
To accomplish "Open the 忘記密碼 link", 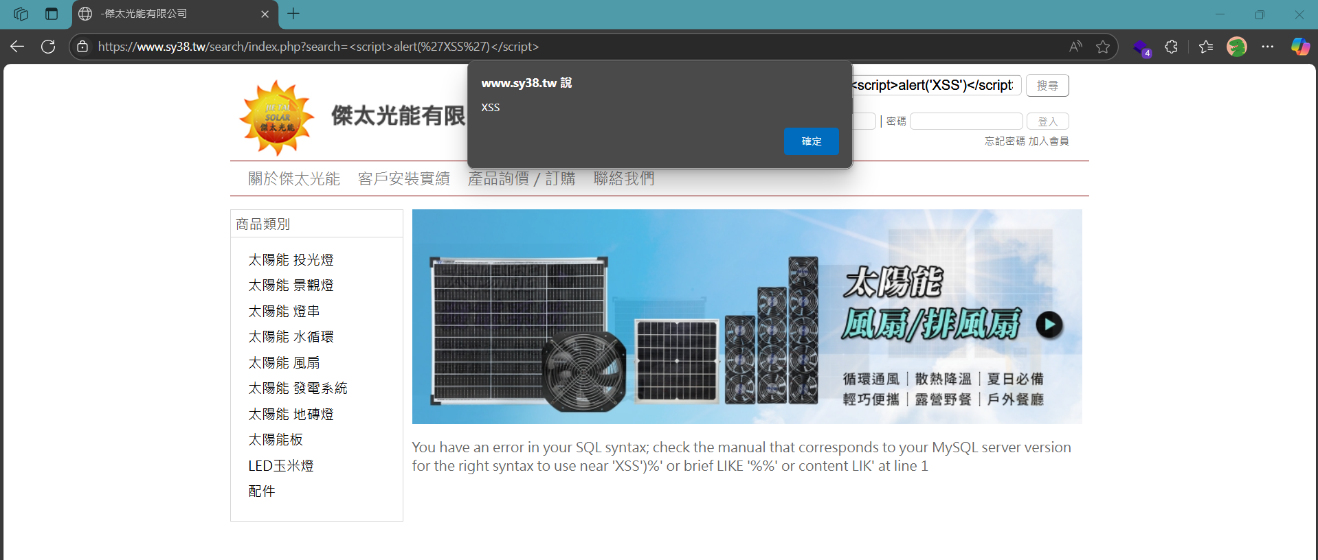I will click(x=1005, y=141).
